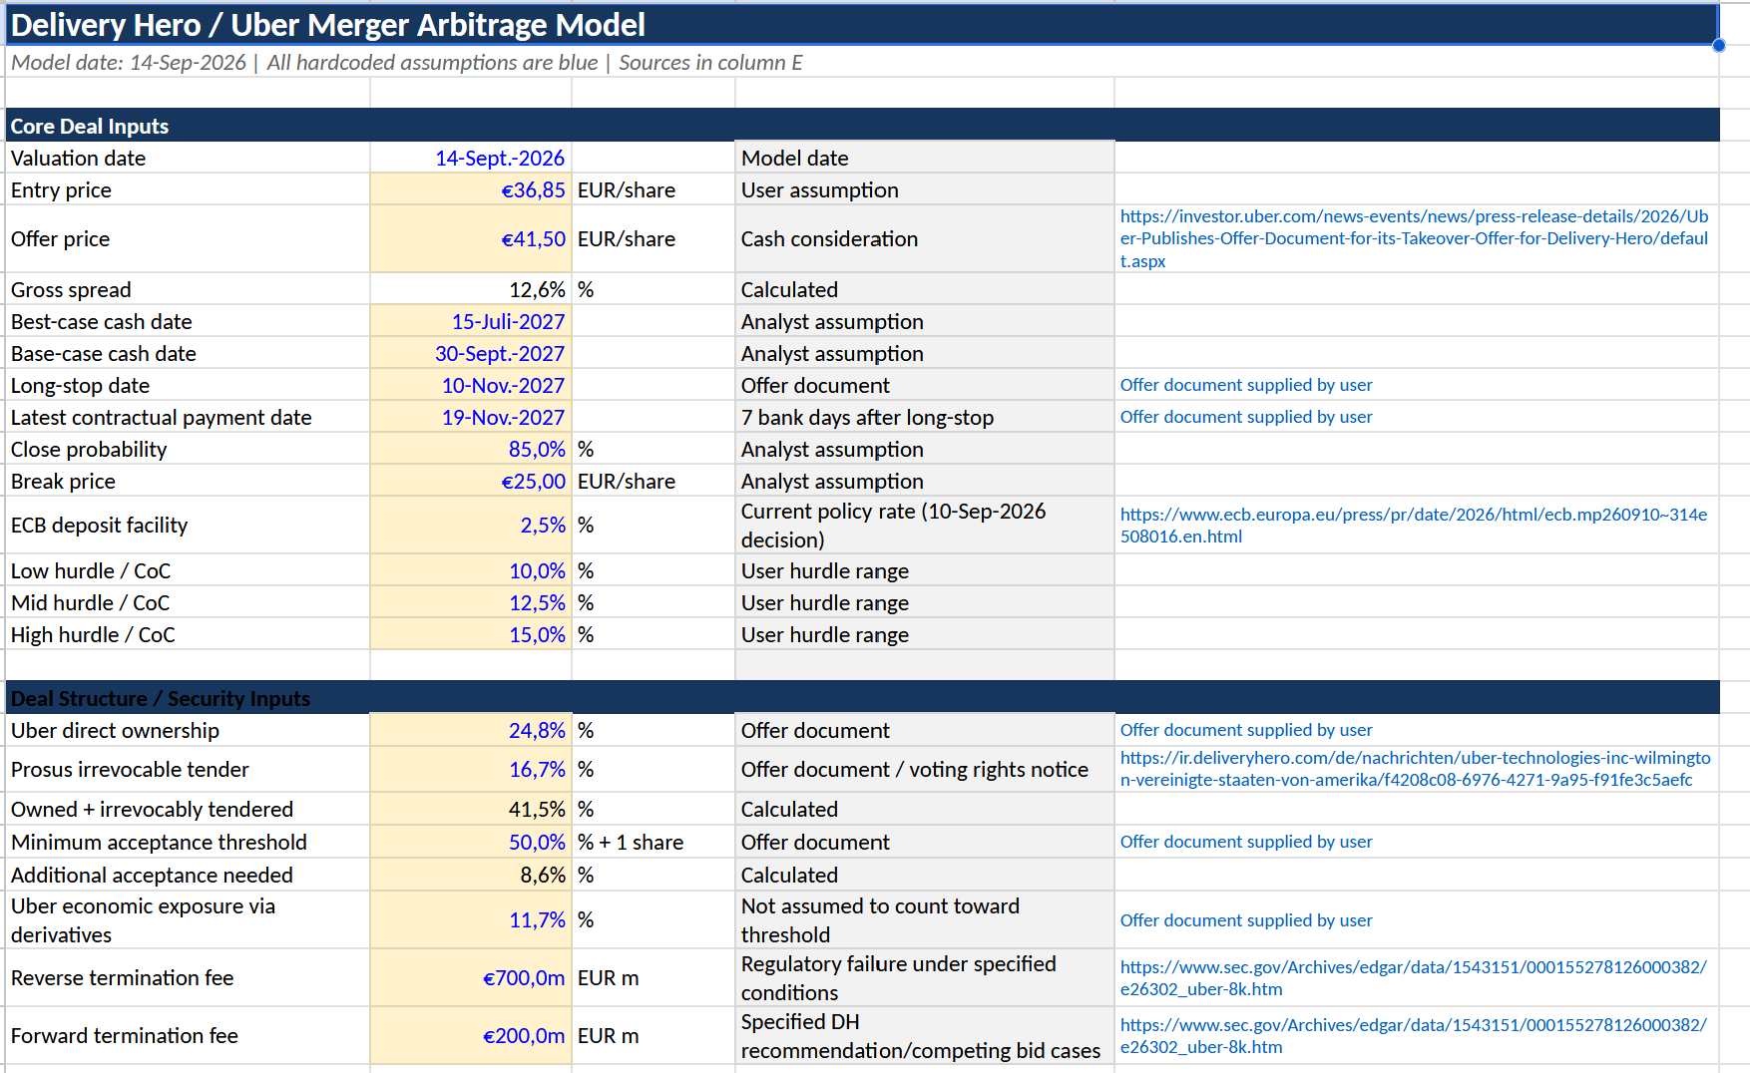The height and width of the screenshot is (1073, 1750).
Task: Click the Gross spread calculated value 12,6%
Action: coord(471,289)
